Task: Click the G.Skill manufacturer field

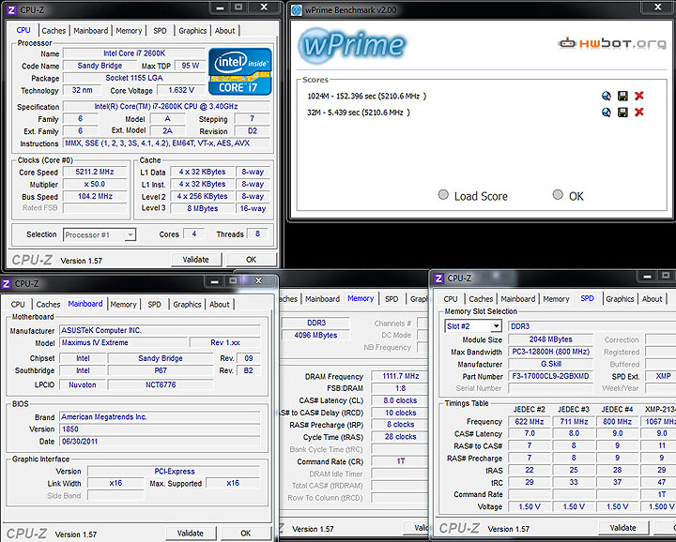Action: [x=550, y=364]
